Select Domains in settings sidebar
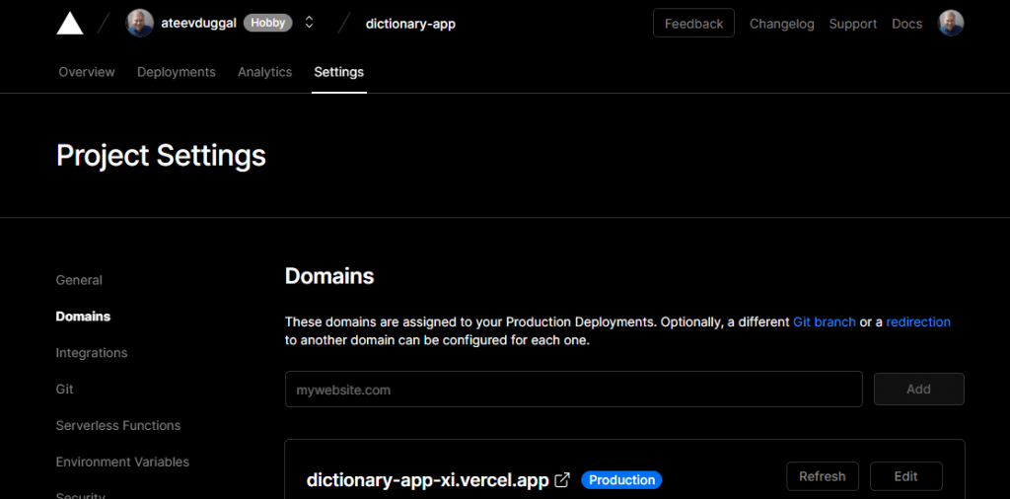Image resolution: width=1010 pixels, height=499 pixels. pos(83,317)
